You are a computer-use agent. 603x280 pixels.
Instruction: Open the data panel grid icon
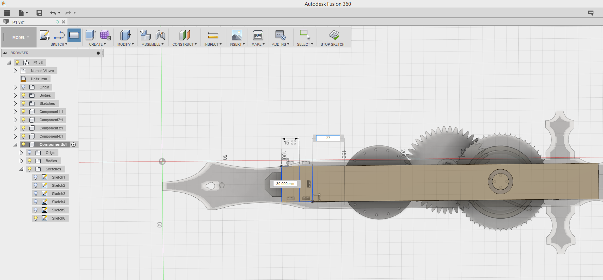click(7, 13)
